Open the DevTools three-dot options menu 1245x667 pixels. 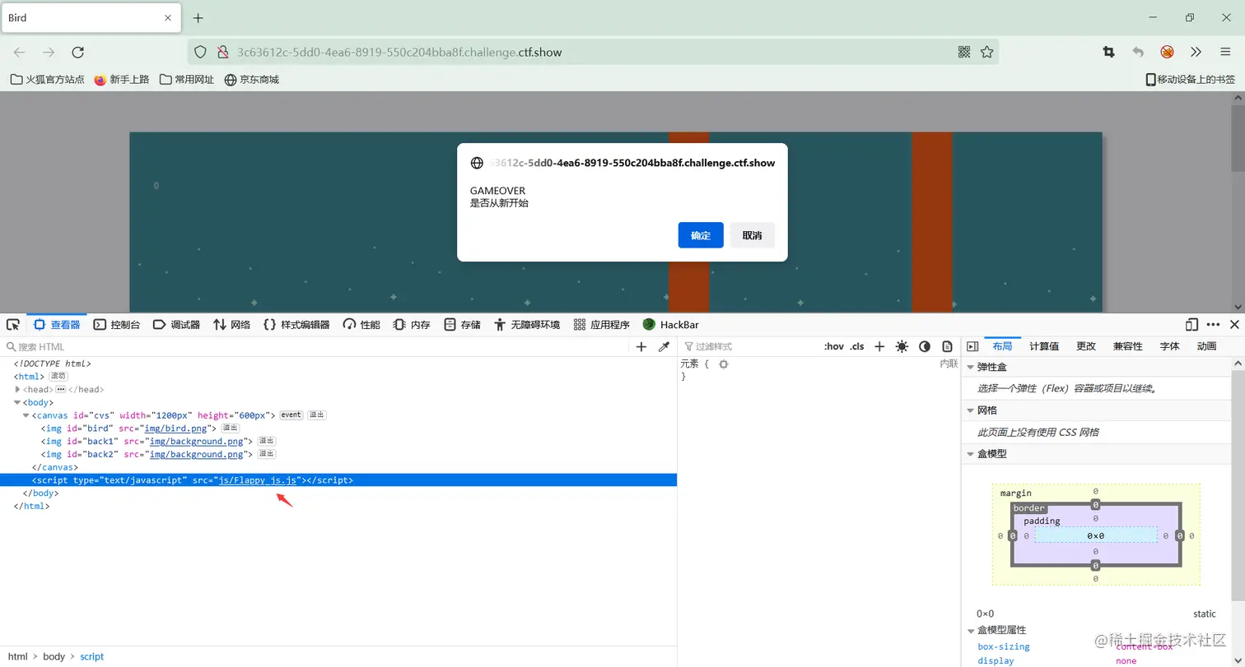[x=1213, y=325]
